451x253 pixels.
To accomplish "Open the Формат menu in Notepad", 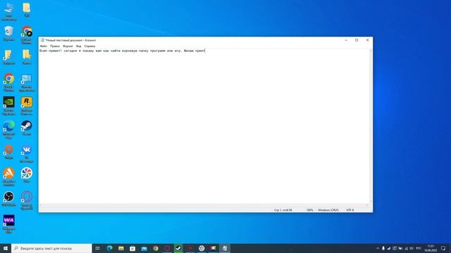I will click(68, 46).
